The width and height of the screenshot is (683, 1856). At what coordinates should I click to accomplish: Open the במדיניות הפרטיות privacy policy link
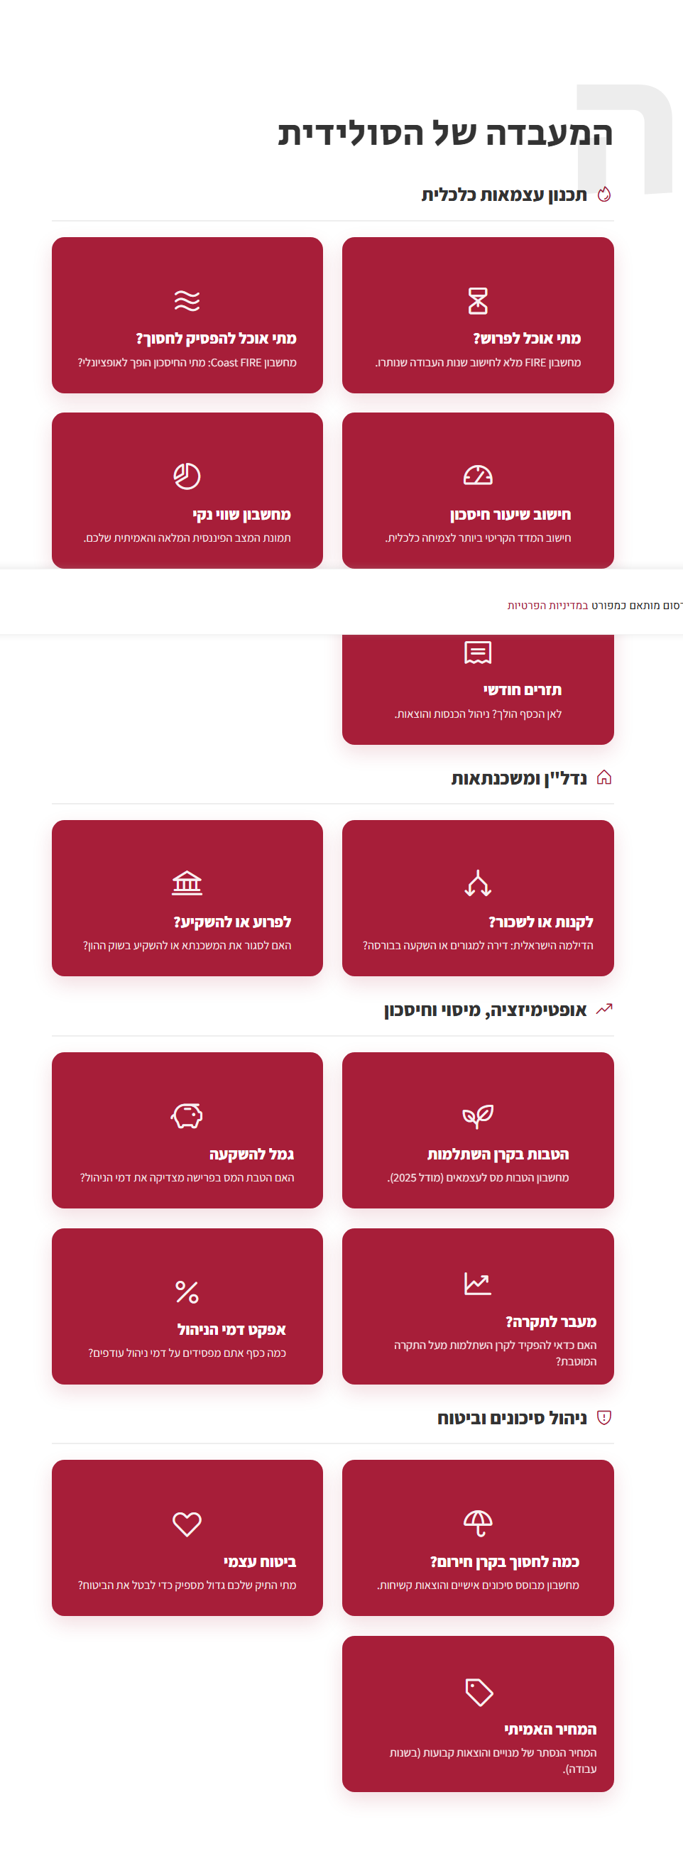point(547,605)
